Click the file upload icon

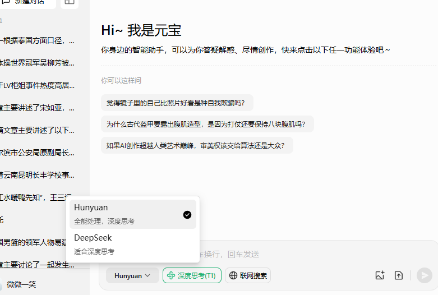[399, 275]
